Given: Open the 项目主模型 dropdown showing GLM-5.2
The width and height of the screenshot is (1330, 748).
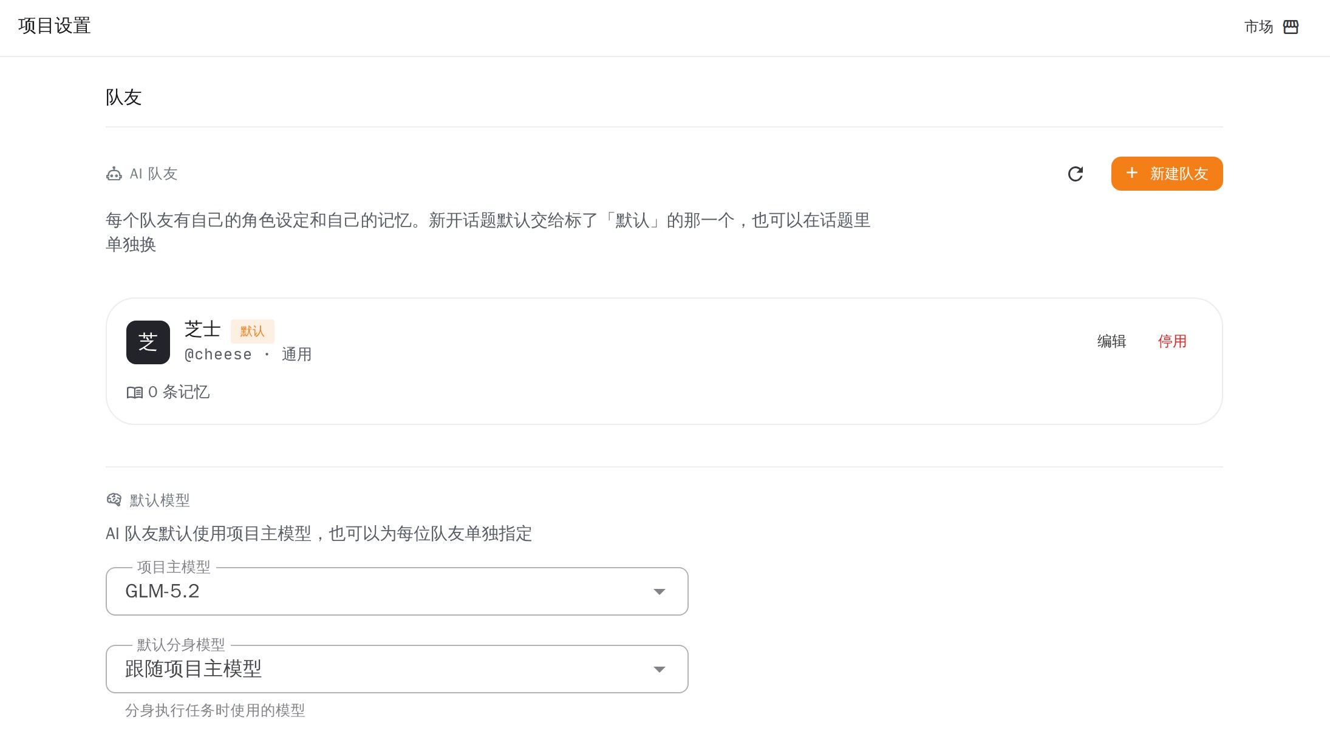Looking at the screenshot, I should [x=397, y=591].
